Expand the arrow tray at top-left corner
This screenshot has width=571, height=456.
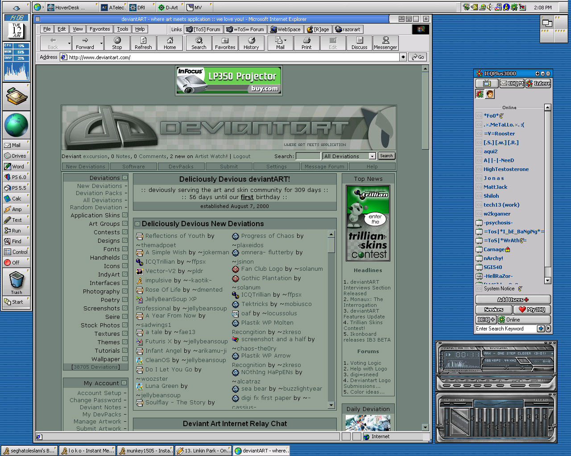point(16,7)
